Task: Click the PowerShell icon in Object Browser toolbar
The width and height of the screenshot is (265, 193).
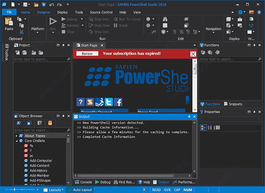Action: [x=19, y=123]
